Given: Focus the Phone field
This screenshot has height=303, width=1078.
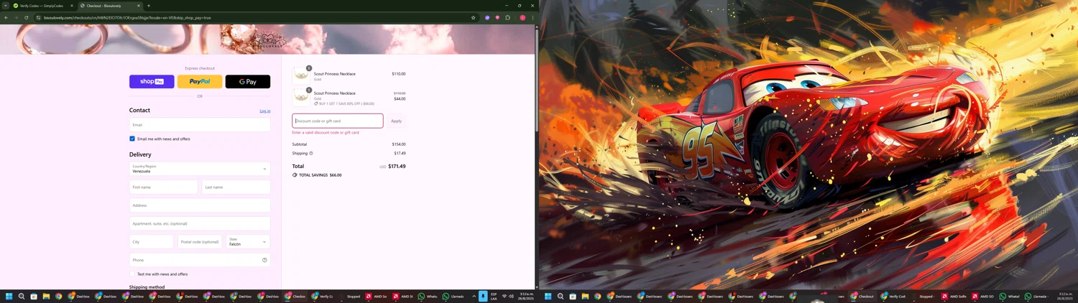Looking at the screenshot, I should pyautogui.click(x=200, y=260).
